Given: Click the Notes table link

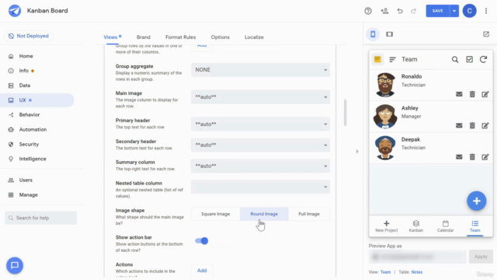Looking at the screenshot, I should tap(417, 272).
